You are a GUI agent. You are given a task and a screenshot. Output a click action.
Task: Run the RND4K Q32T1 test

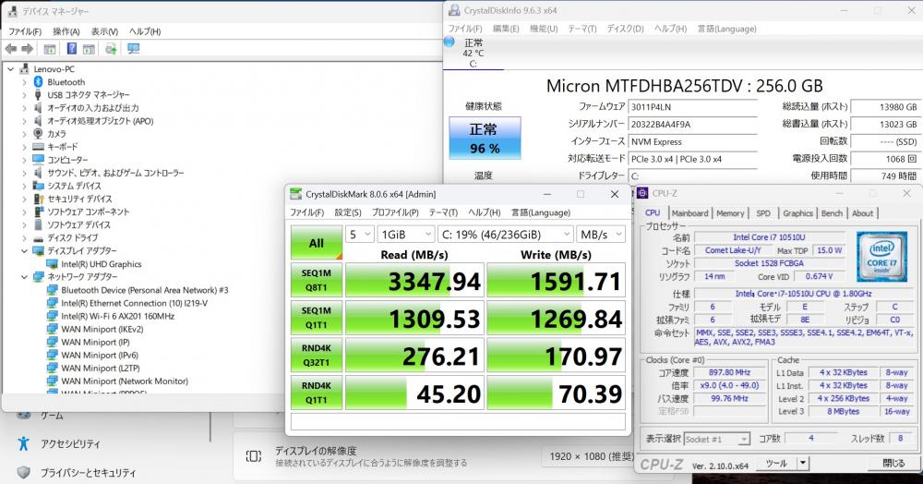pyautogui.click(x=316, y=355)
